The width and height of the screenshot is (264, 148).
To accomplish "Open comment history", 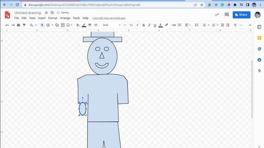I will click(x=226, y=15).
